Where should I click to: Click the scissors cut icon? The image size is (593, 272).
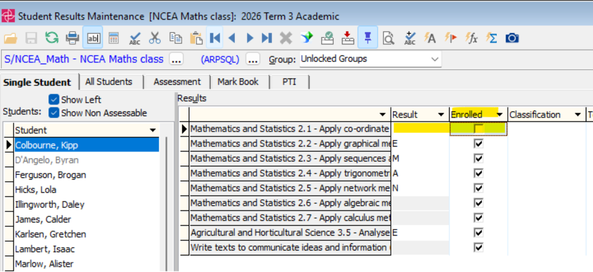pyautogui.click(x=155, y=38)
